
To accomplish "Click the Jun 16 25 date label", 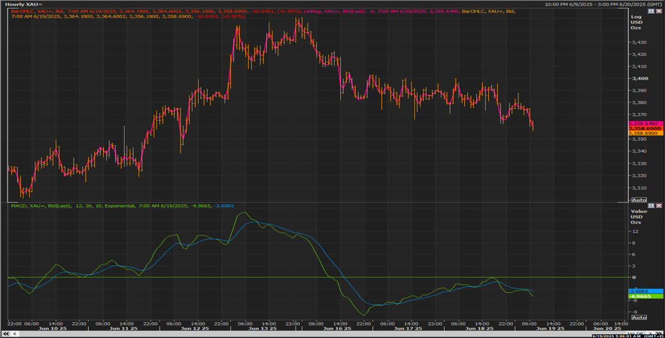I will (x=337, y=329).
